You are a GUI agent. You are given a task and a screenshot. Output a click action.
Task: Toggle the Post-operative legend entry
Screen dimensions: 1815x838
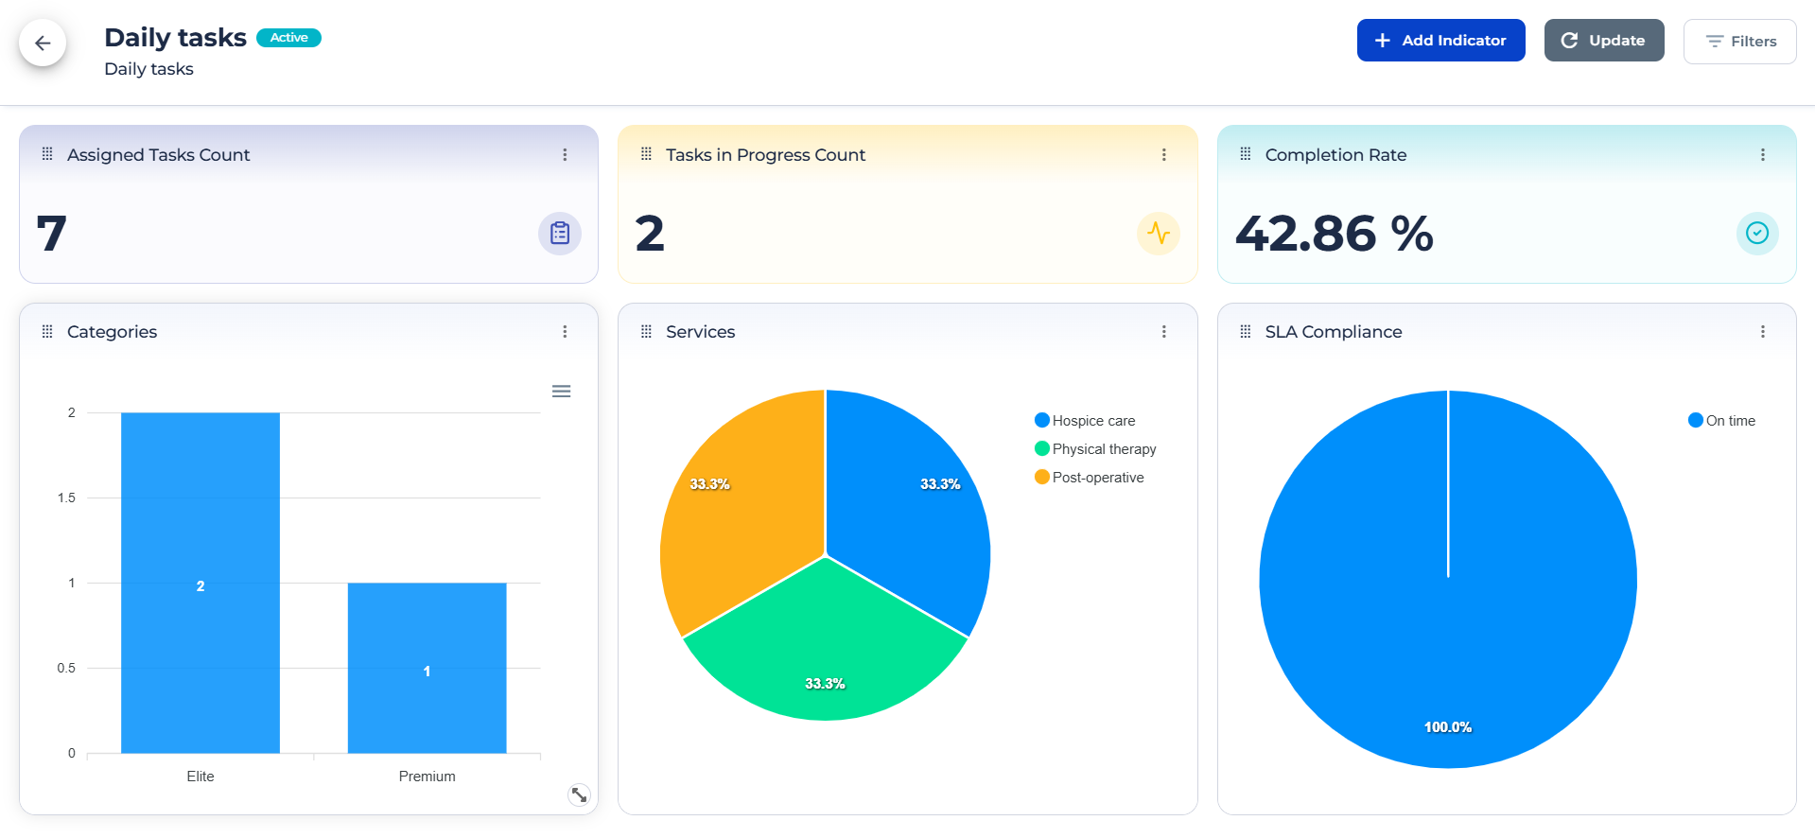(x=1090, y=478)
